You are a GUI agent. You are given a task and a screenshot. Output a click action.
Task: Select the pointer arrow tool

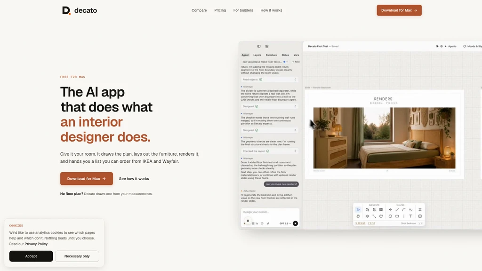coord(358,209)
